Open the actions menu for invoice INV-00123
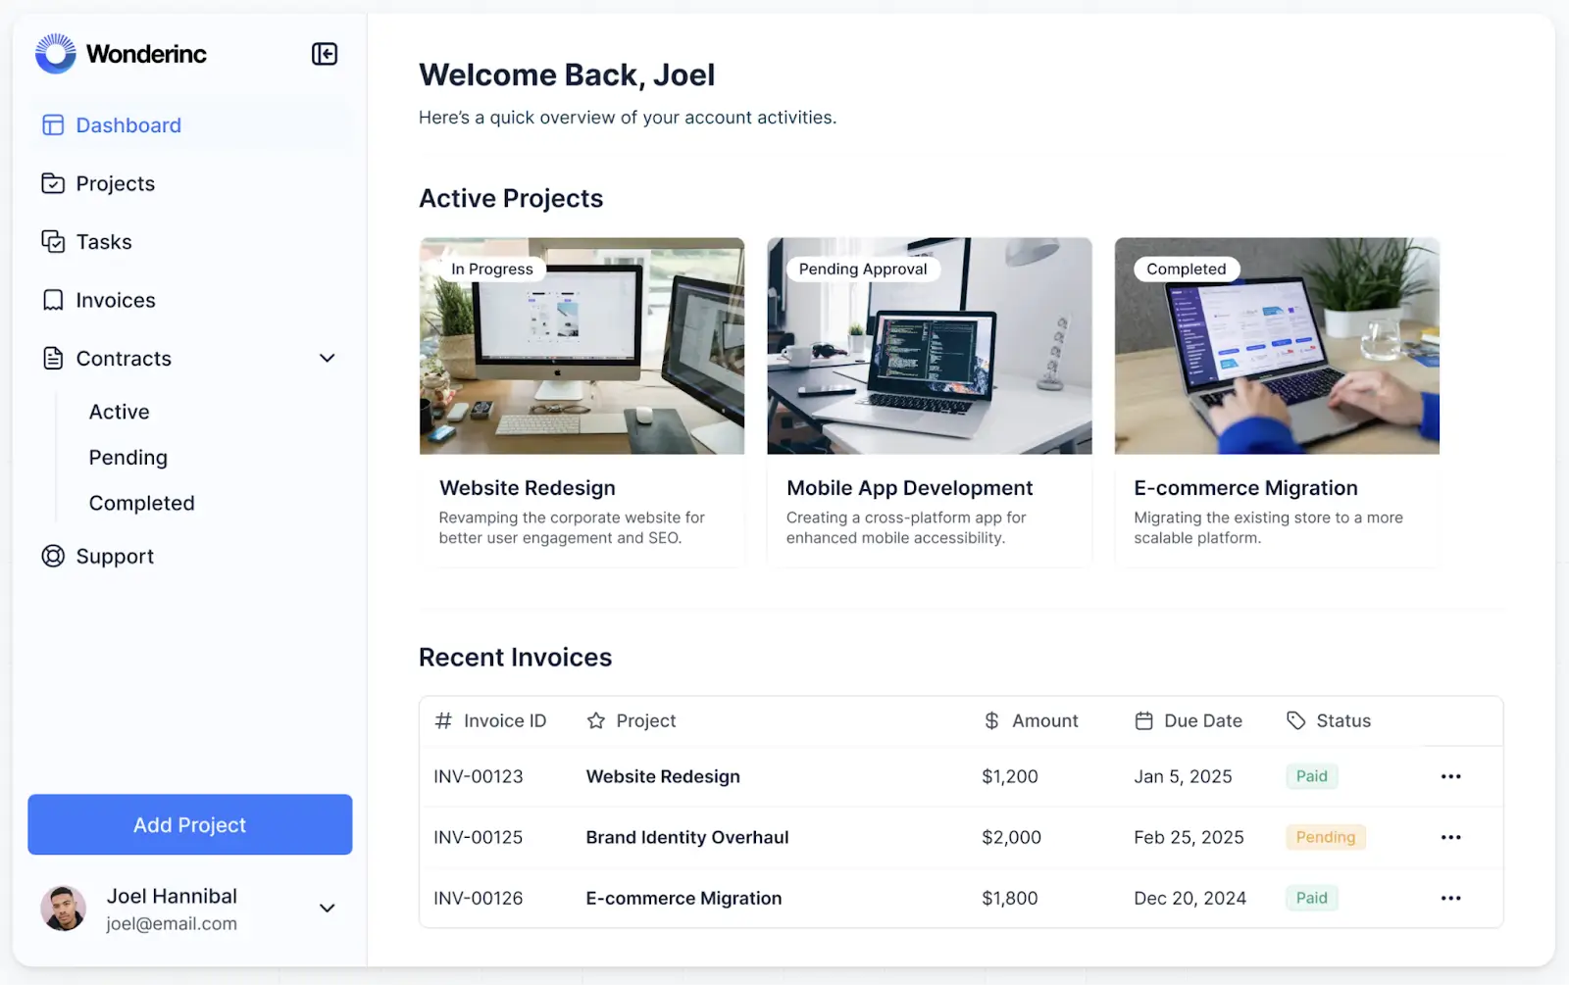 click(x=1451, y=776)
